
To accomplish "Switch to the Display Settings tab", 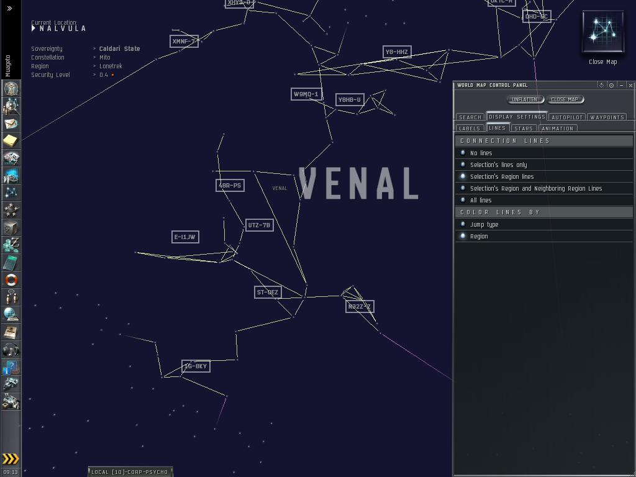I will (x=517, y=116).
